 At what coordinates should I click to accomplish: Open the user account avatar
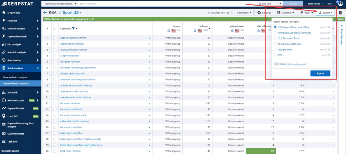click(340, 3)
